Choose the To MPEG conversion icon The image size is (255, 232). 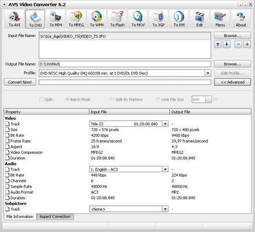pyautogui.click(x=76, y=19)
